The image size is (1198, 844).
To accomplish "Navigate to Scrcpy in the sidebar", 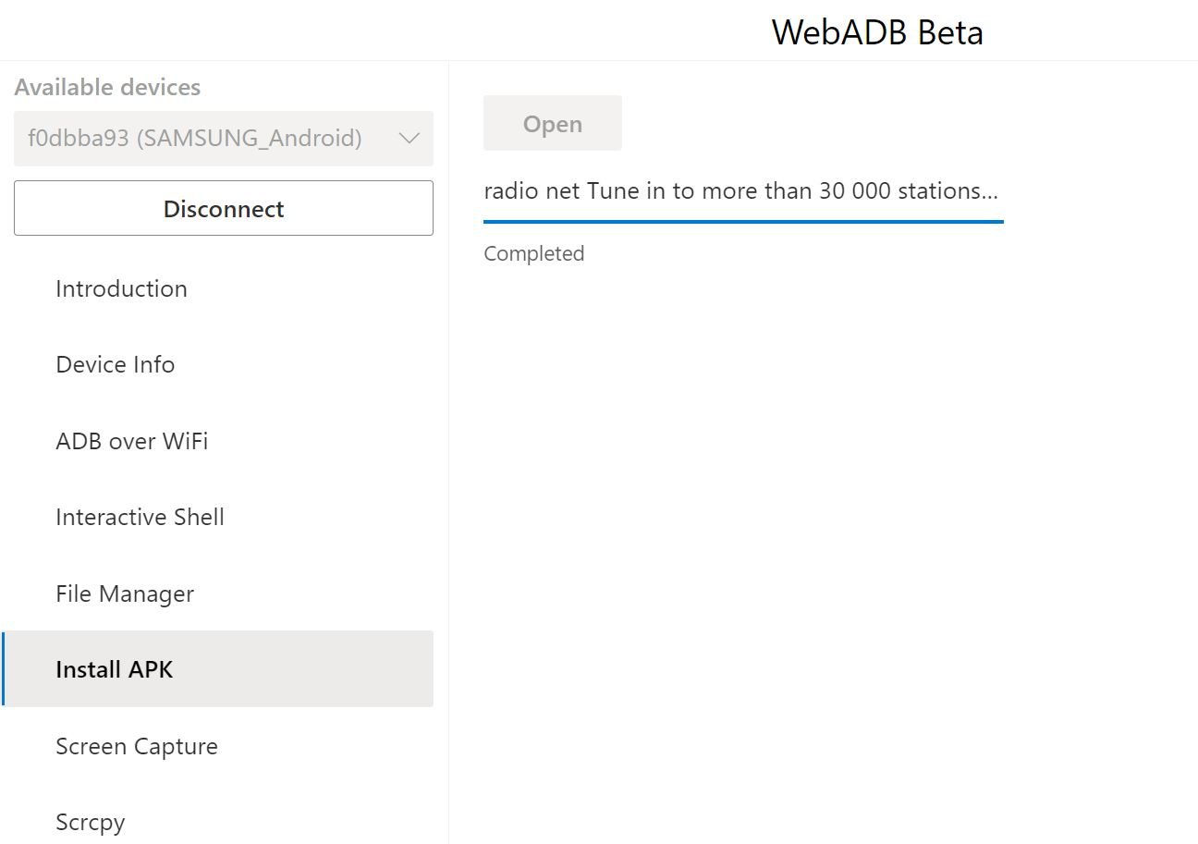I will pos(90,822).
